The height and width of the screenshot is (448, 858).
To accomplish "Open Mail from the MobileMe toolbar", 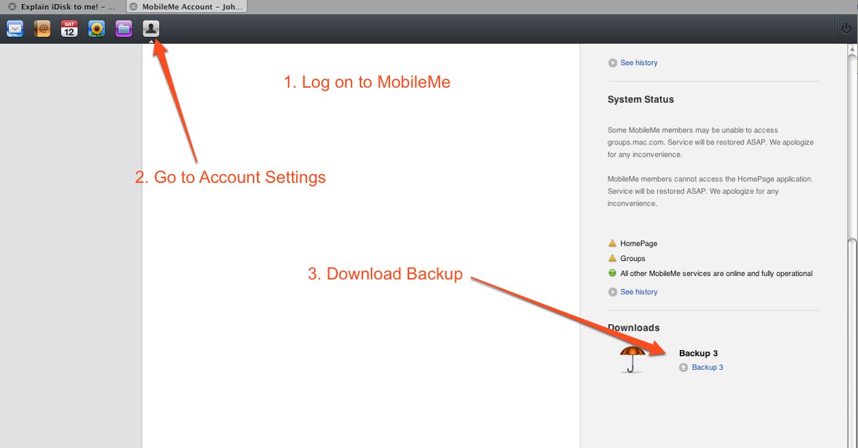I will [14, 28].
